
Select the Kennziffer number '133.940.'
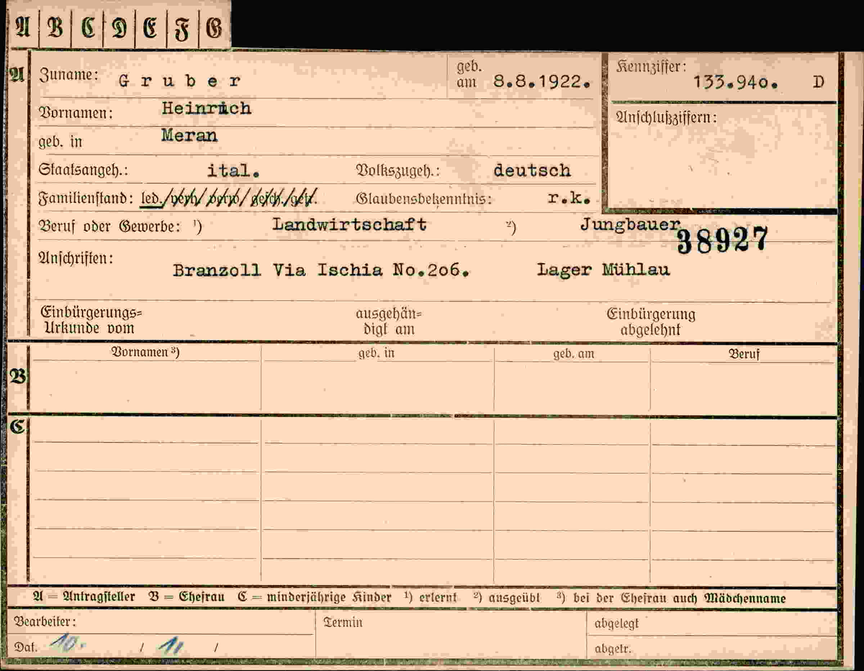[x=736, y=82]
